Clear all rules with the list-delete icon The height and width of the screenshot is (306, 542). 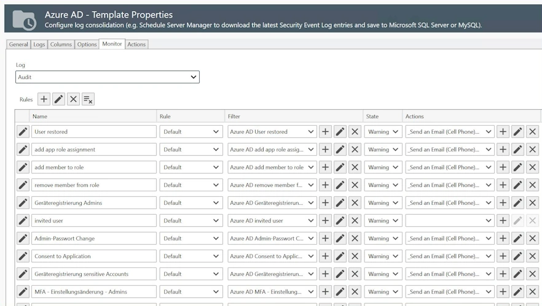(88, 99)
